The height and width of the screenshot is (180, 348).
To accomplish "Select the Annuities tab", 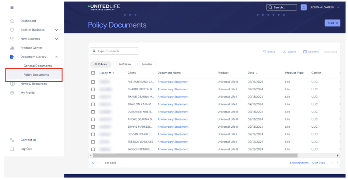I will [147, 64].
